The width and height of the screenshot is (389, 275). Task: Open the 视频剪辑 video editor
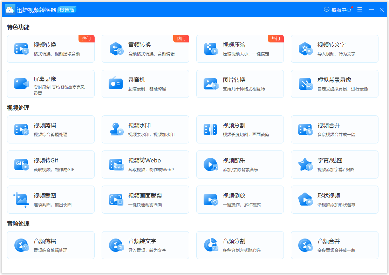point(50,129)
